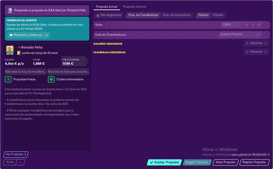Click the Ronaldo Peña name link
The width and height of the screenshot is (273, 169).
pos(32,47)
